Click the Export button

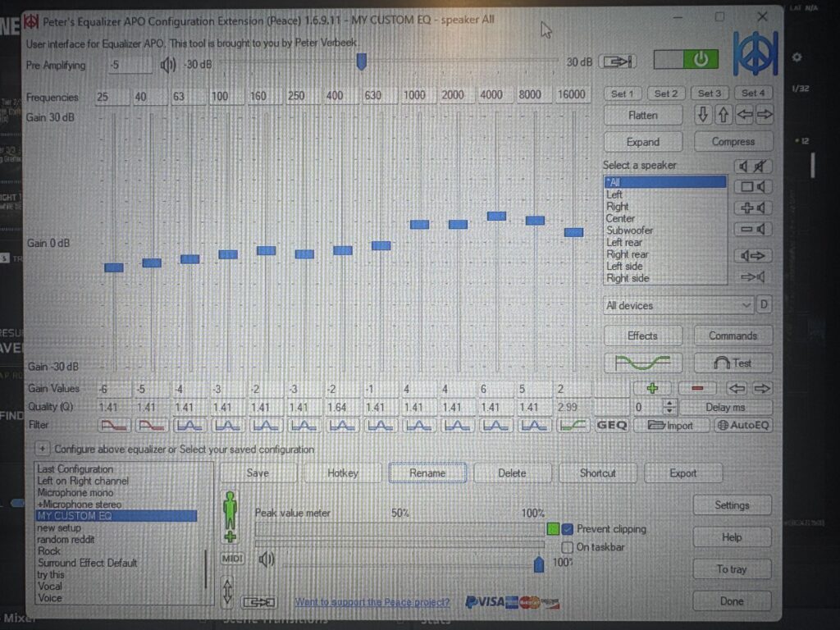point(683,473)
